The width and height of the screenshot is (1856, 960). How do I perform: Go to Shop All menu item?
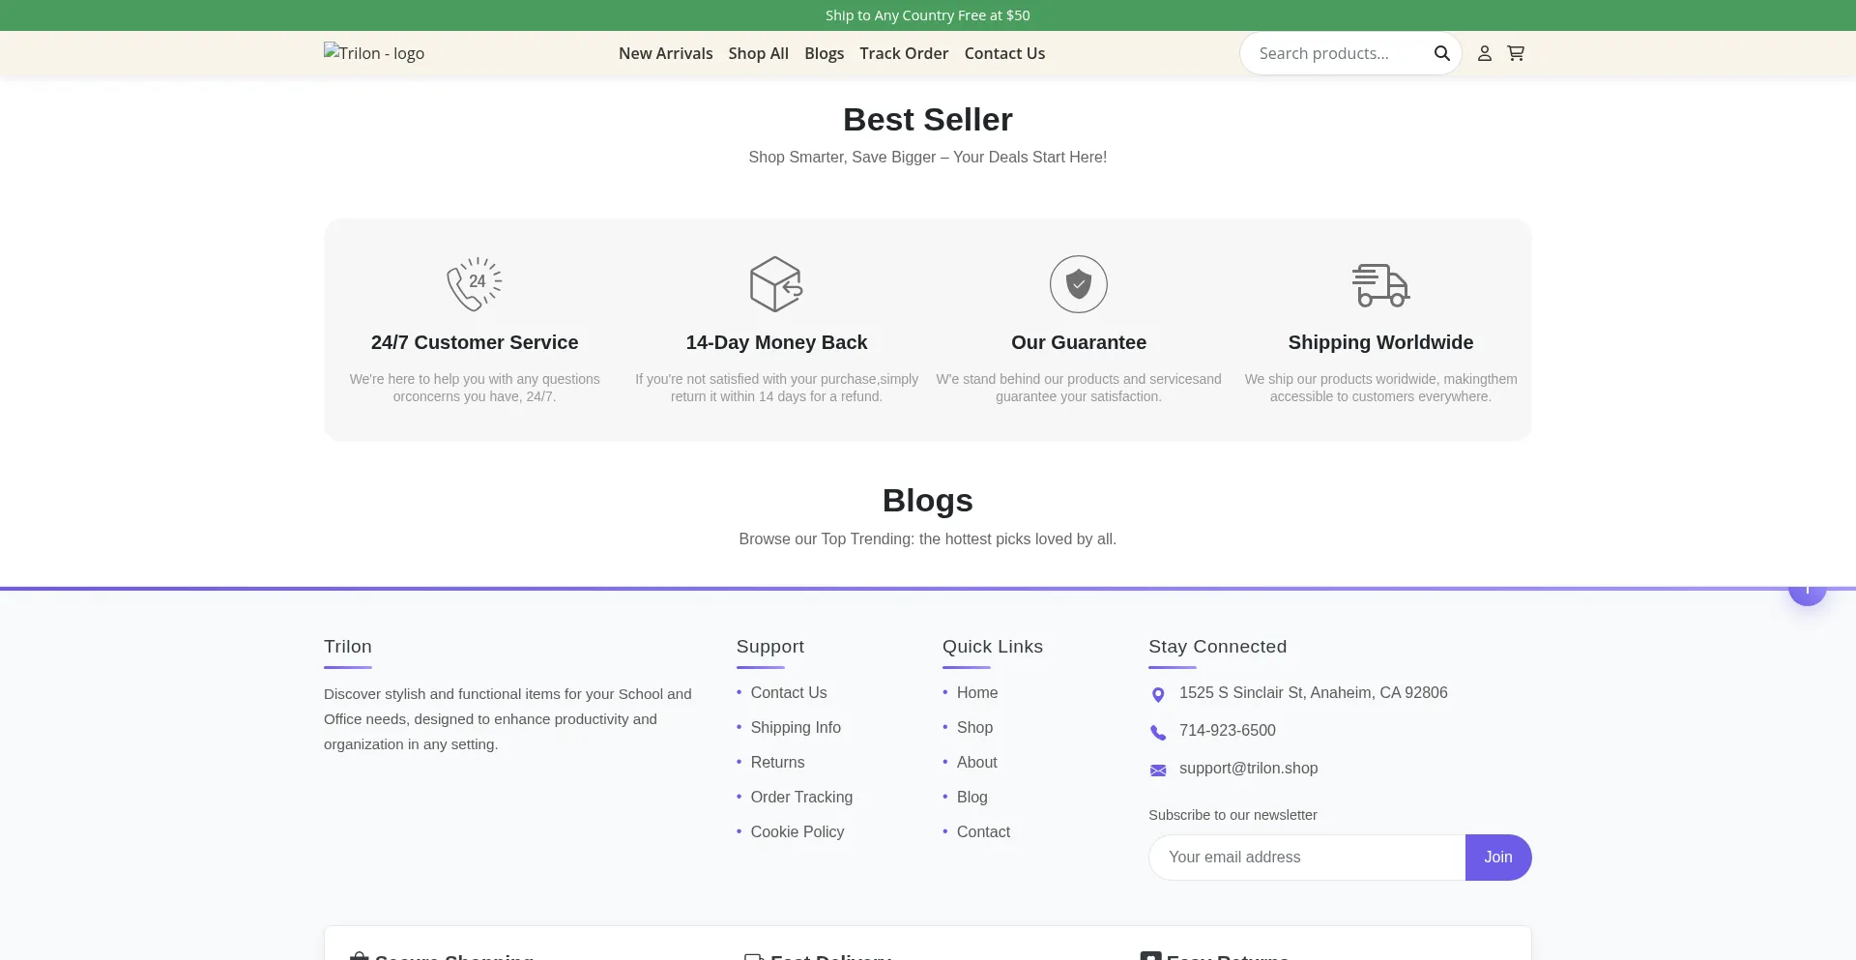pyautogui.click(x=758, y=53)
